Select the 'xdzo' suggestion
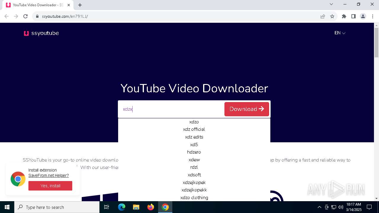The width and height of the screenshot is (379, 213). pyautogui.click(x=194, y=122)
